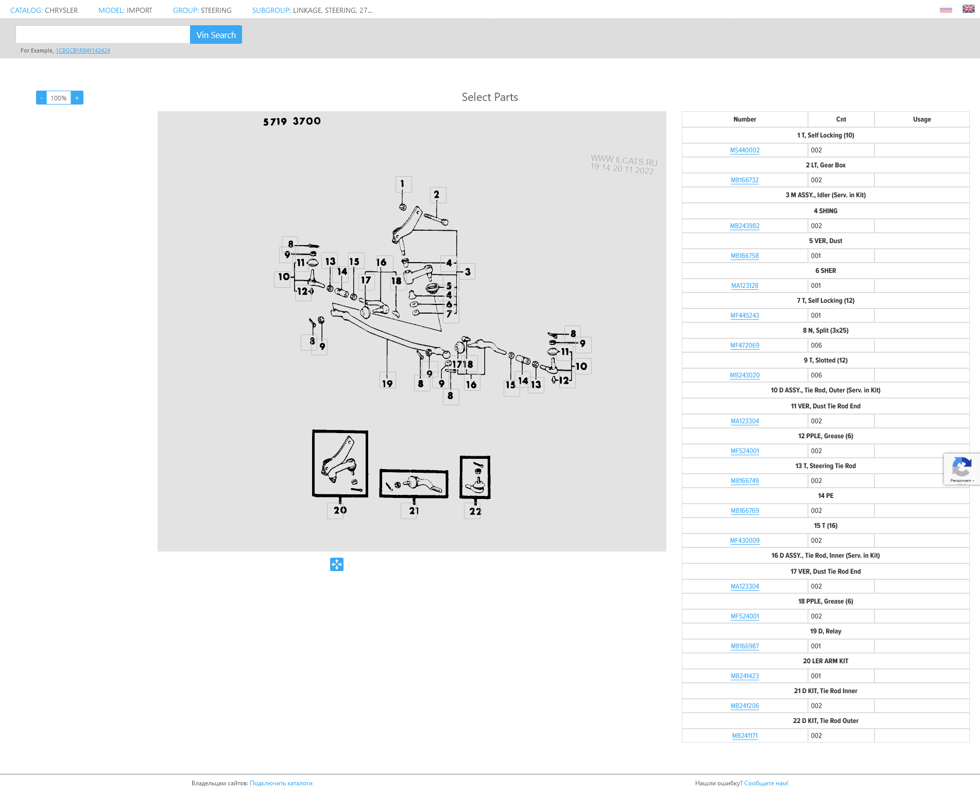The width and height of the screenshot is (980, 792).
Task: Select the English UK flag icon
Action: coord(968,9)
